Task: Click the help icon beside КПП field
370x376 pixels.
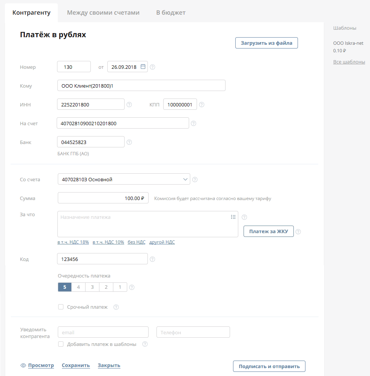Action: click(x=202, y=105)
